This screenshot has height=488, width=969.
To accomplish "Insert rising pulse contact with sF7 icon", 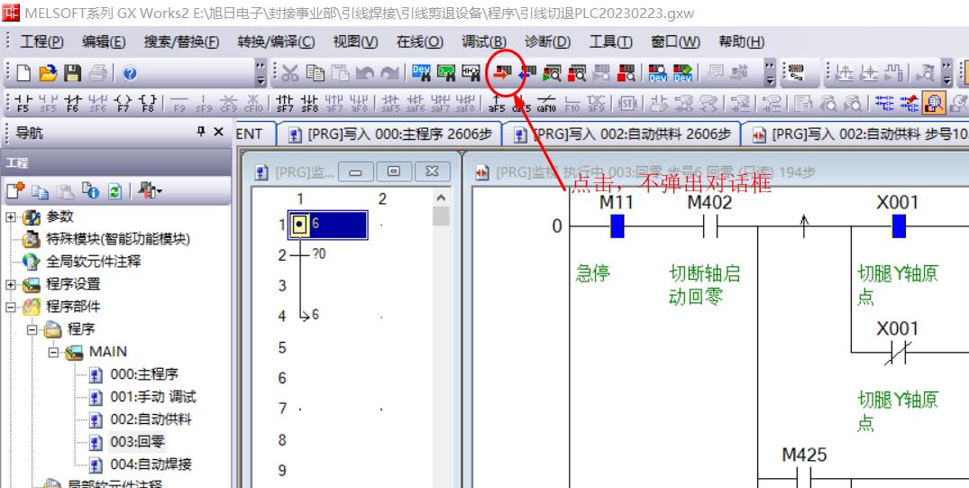I will click(285, 103).
